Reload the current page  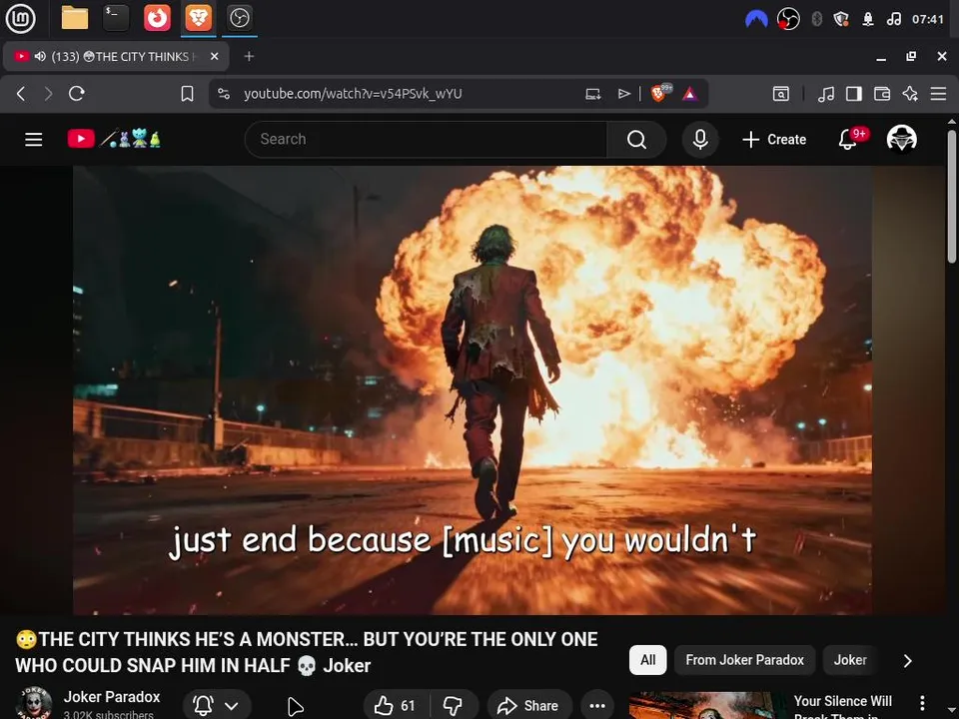77,94
